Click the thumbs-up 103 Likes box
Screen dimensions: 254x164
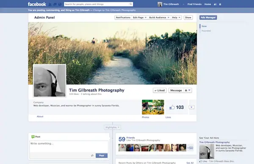click(176, 107)
